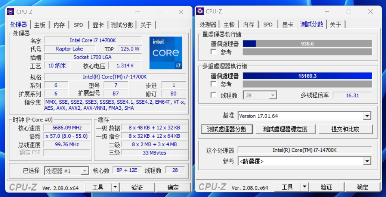
Task: Switch to 主板 tab in left window
Action: 40,25
